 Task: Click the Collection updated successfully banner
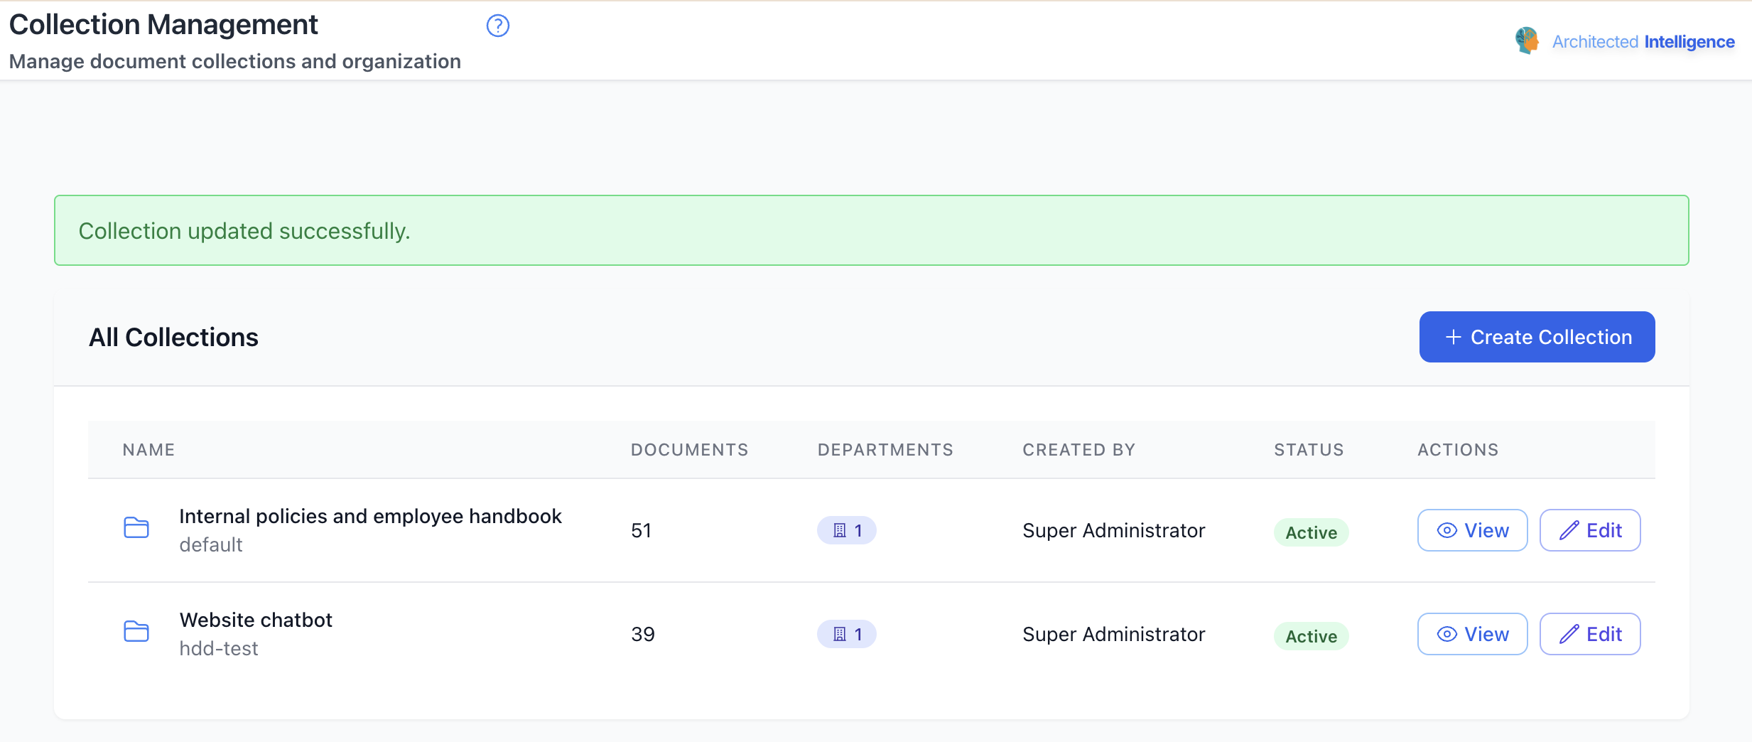871,230
